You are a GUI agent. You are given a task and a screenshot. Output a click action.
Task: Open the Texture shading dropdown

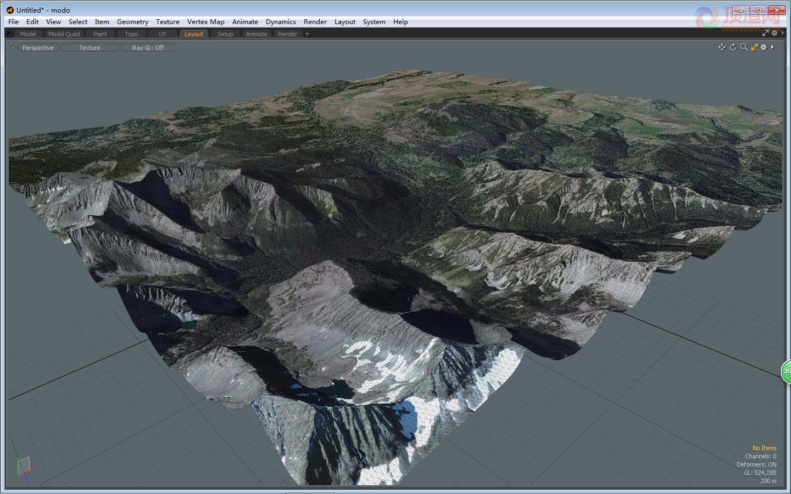90,48
